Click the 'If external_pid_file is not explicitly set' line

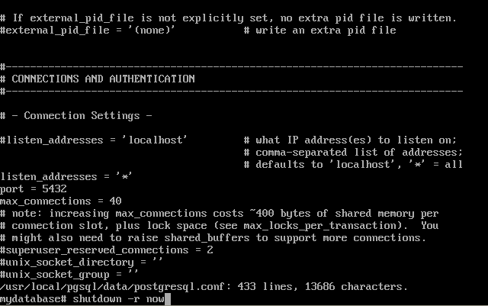(228, 18)
